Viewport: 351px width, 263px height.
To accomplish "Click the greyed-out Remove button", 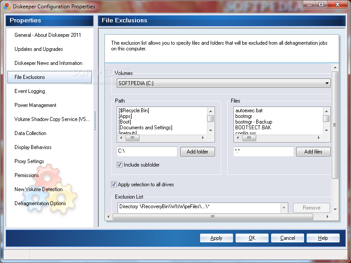I will coord(312,208).
